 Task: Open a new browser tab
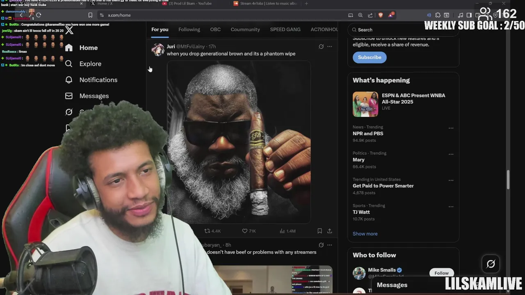pyautogui.click(x=306, y=4)
